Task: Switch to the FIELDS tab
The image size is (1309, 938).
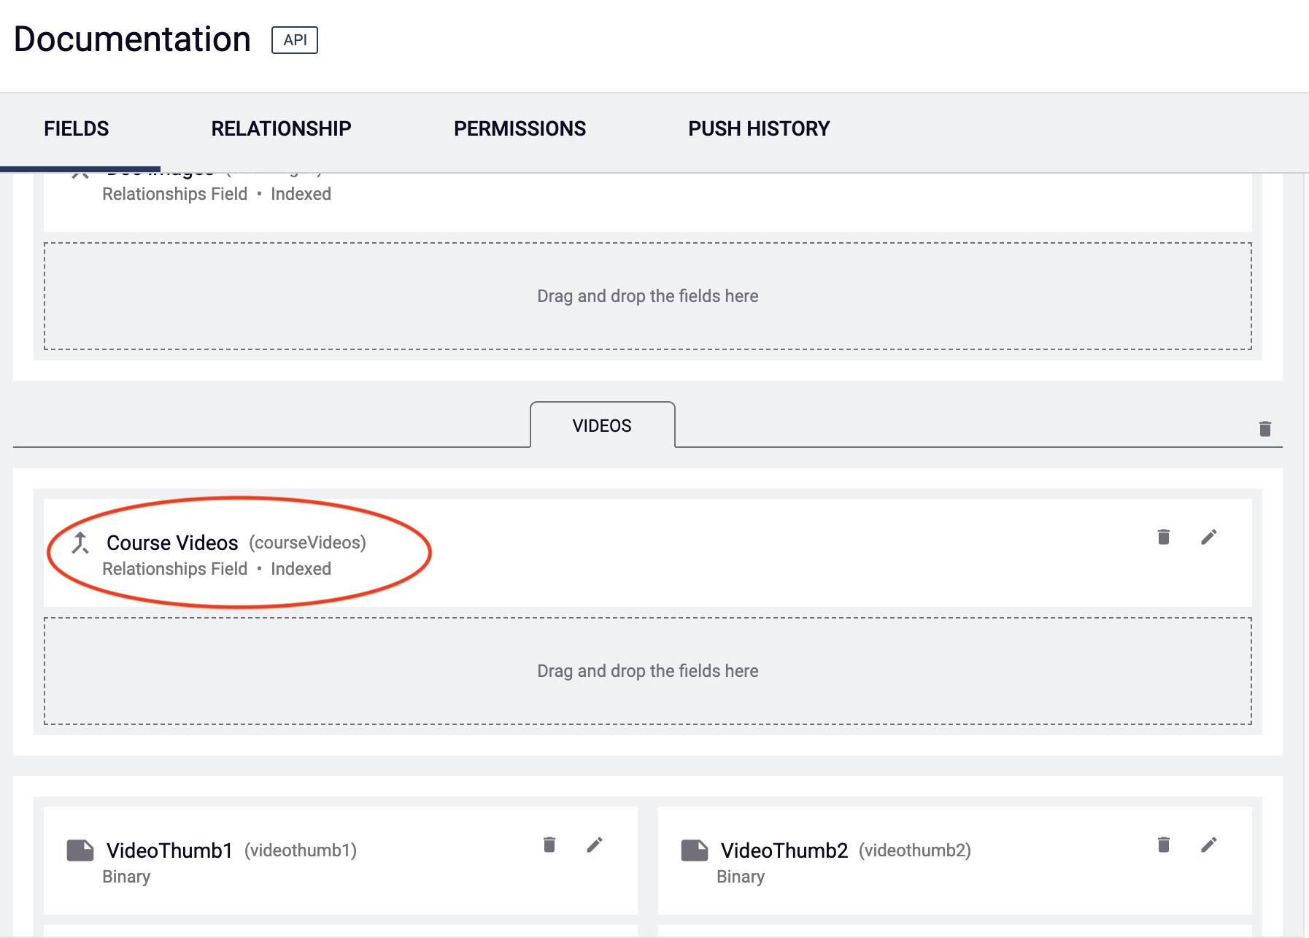Action: pos(76,129)
